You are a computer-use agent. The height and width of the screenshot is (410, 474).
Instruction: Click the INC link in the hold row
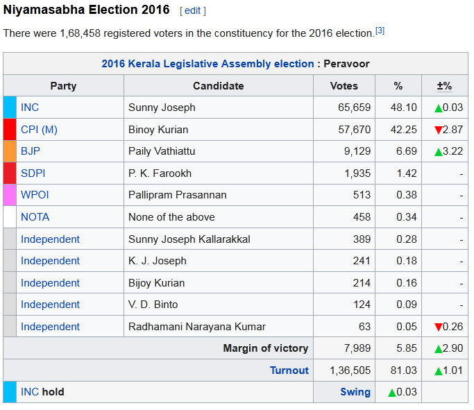[30, 392]
